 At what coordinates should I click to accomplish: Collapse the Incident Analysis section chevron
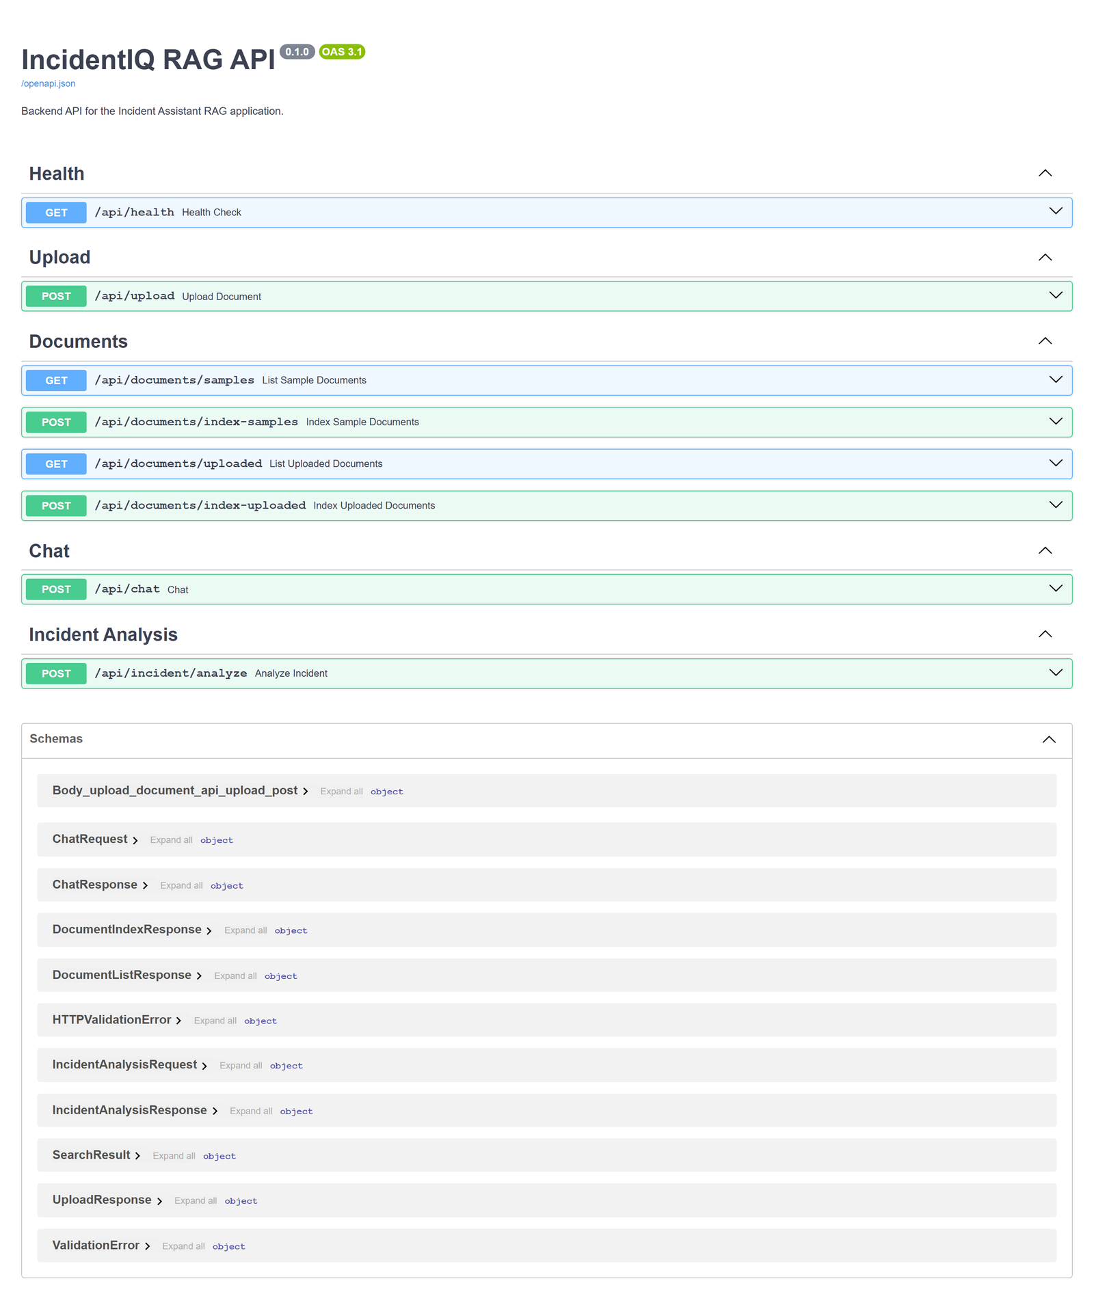(1045, 634)
